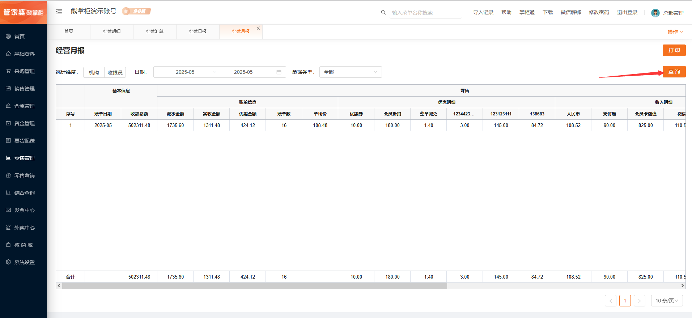This screenshot has width=692, height=318.
Task: Switch to the 经营日报 tab
Action: 198,31
